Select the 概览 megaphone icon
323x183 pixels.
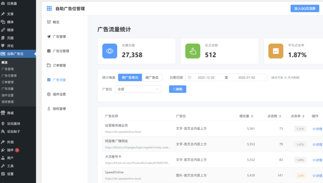click(x=49, y=22)
